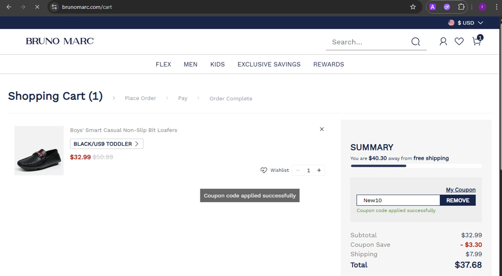Click the quantity value 1
Image resolution: width=502 pixels, height=276 pixels.
pos(309,170)
